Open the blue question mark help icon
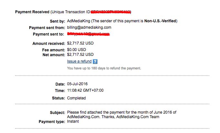The height and width of the screenshot is (133, 220). pos(95,62)
